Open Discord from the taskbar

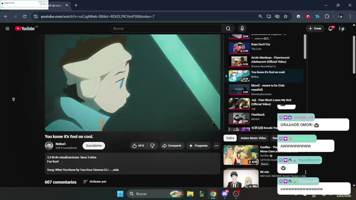pyautogui.click(x=225, y=194)
